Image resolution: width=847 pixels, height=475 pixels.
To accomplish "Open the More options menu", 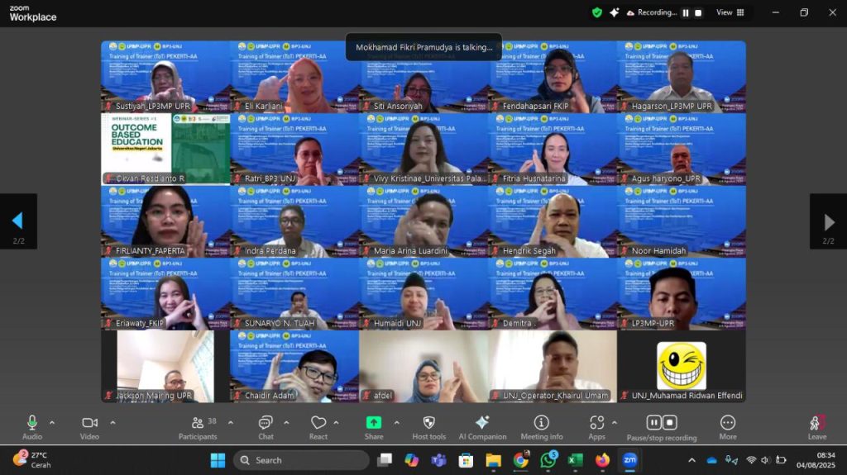I will [728, 424].
